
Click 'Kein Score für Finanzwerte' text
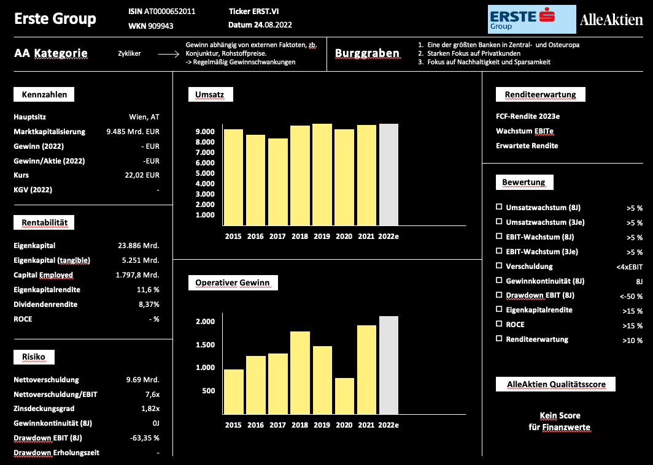point(559,422)
